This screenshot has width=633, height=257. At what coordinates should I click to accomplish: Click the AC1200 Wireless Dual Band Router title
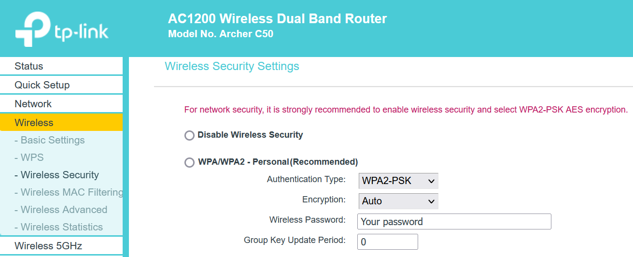(277, 19)
